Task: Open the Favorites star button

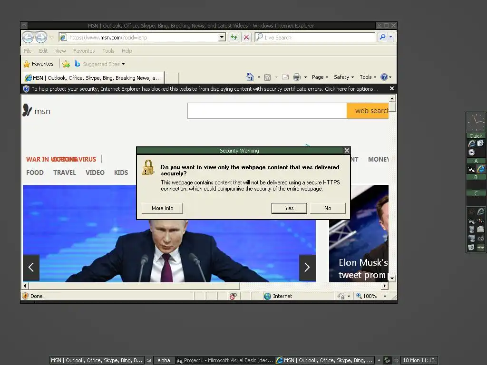Action: click(x=38, y=64)
